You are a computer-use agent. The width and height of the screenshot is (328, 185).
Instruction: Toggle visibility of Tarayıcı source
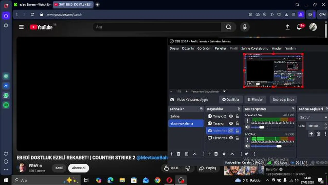point(231,124)
